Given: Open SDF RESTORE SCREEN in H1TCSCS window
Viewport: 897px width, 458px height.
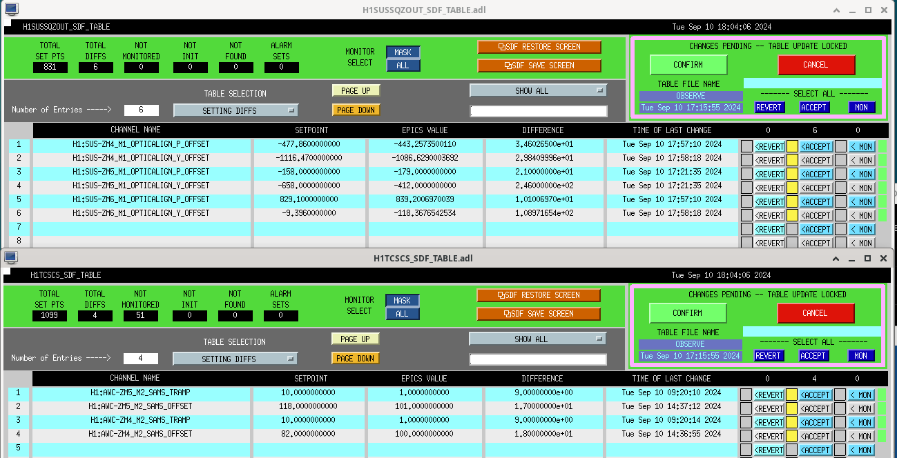Looking at the screenshot, I should [x=539, y=295].
